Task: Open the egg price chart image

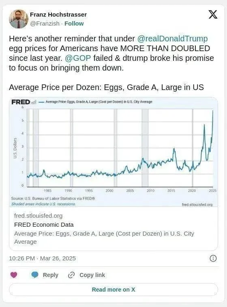Action: click(x=113, y=152)
